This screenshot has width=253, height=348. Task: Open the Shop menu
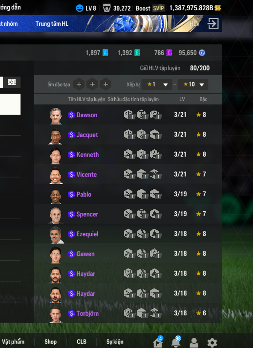50,342
